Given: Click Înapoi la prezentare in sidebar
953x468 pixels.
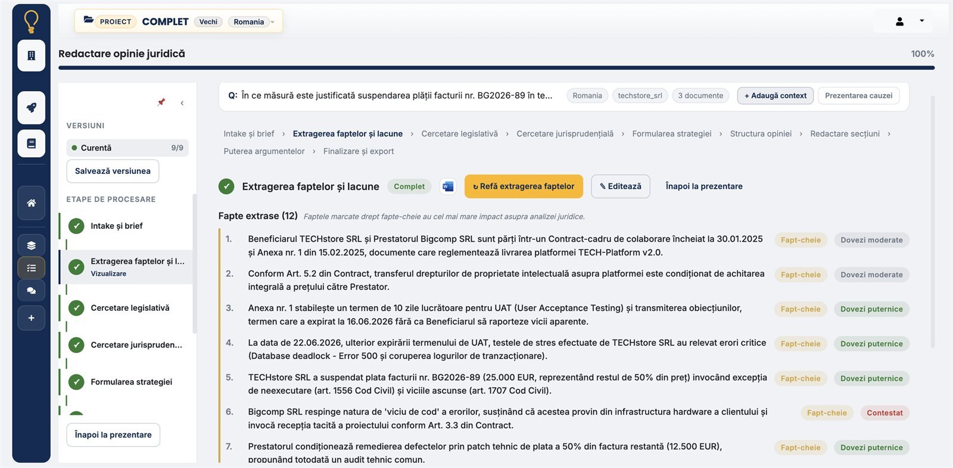Looking at the screenshot, I should (113, 435).
